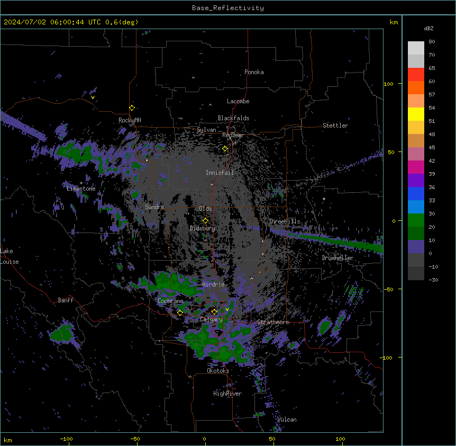Click the 80 value on dBZ scale
Image resolution: width=456 pixels, height=446 pixels.
click(432, 42)
